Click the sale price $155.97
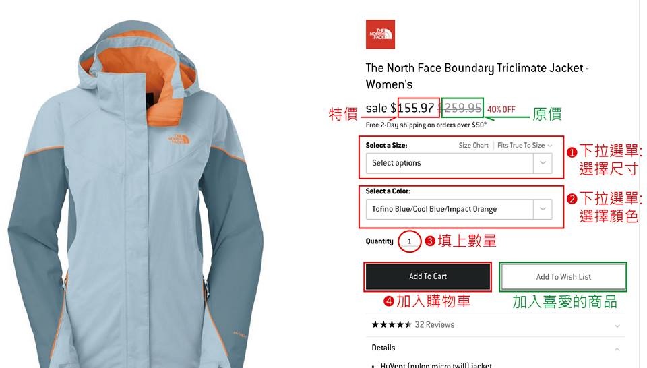 pyautogui.click(x=412, y=108)
